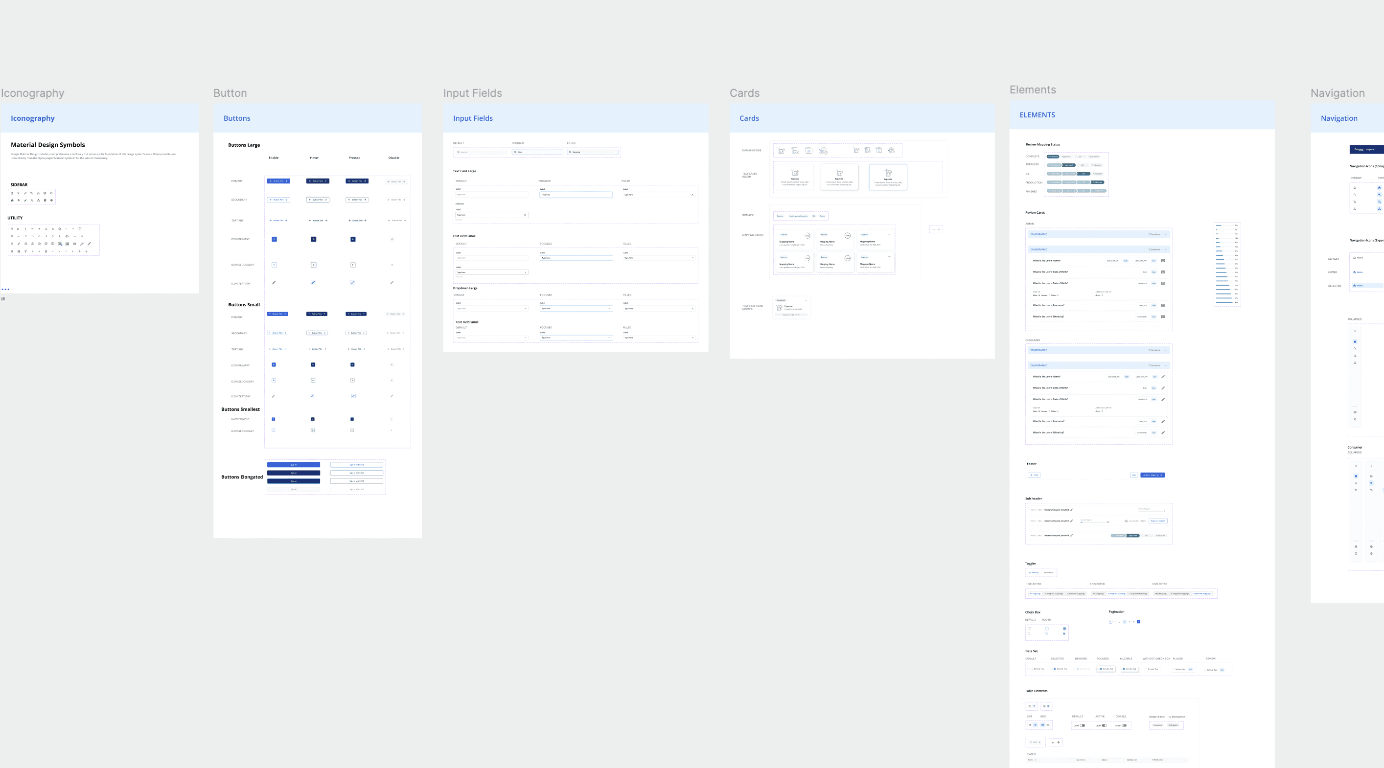
Task: Toggle the Active label switch in Table Elements
Action: click(1104, 725)
